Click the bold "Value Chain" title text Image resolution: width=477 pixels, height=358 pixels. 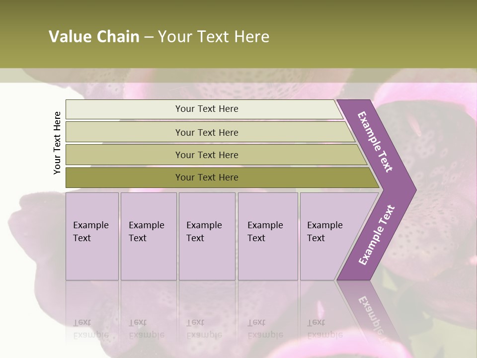coord(94,37)
